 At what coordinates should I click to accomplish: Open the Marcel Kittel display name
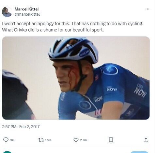(26, 9)
